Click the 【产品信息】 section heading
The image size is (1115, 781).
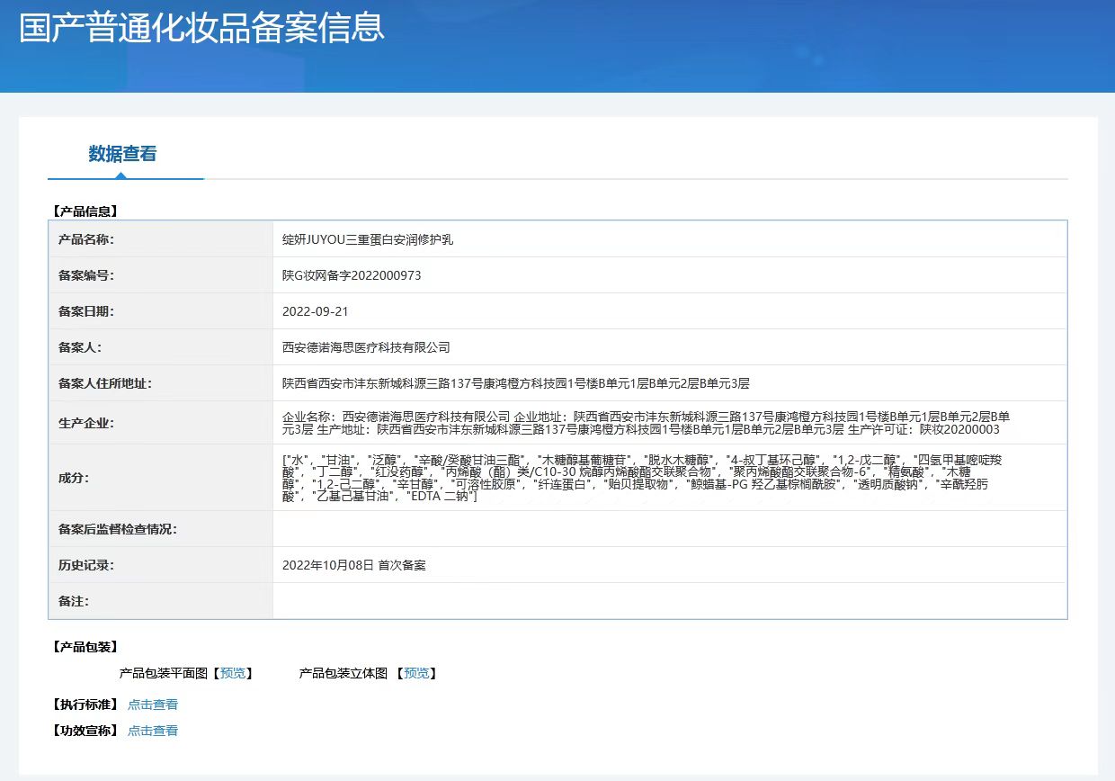[x=86, y=211]
